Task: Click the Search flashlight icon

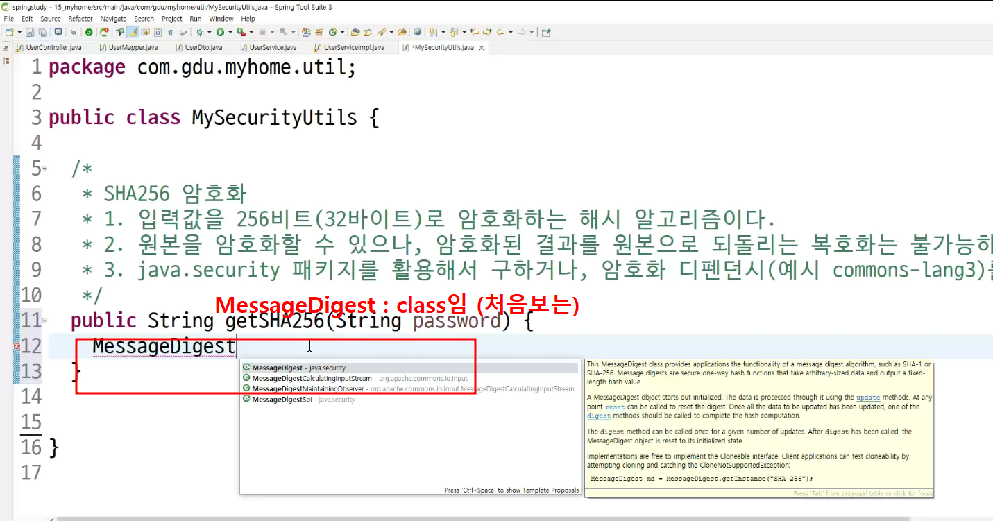Action: tap(381, 32)
